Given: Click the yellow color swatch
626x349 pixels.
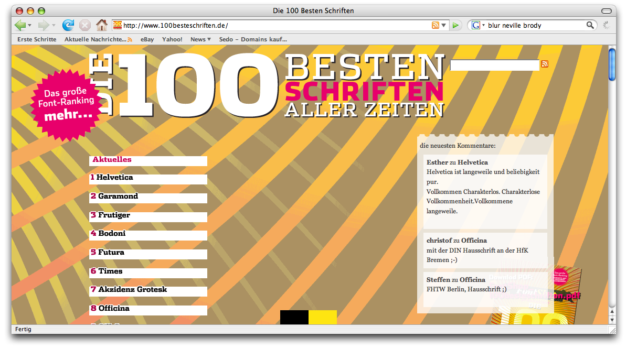Looking at the screenshot, I should [323, 318].
